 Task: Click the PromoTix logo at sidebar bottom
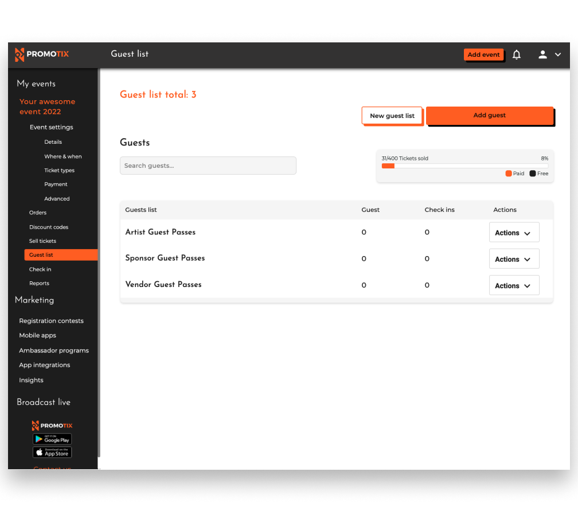[x=52, y=426]
